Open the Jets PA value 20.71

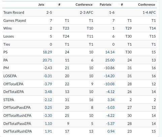click(x=47, y=60)
